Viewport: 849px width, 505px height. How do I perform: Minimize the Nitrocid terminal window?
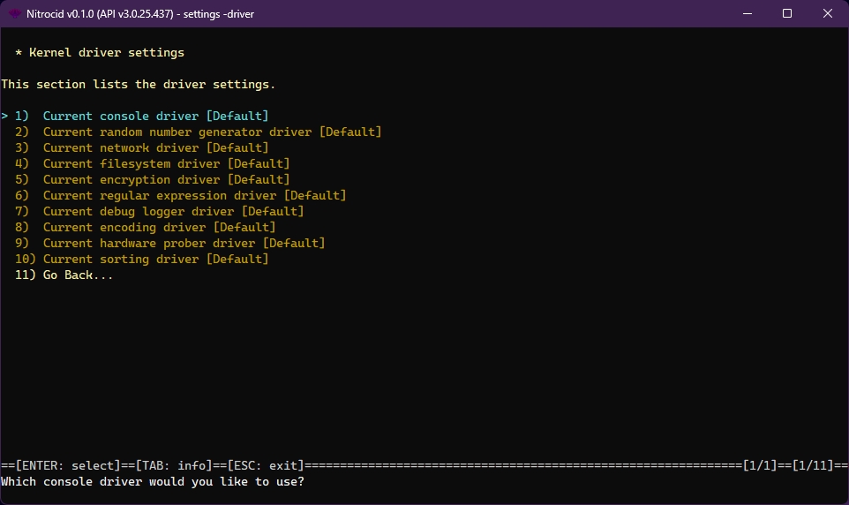[x=746, y=14]
